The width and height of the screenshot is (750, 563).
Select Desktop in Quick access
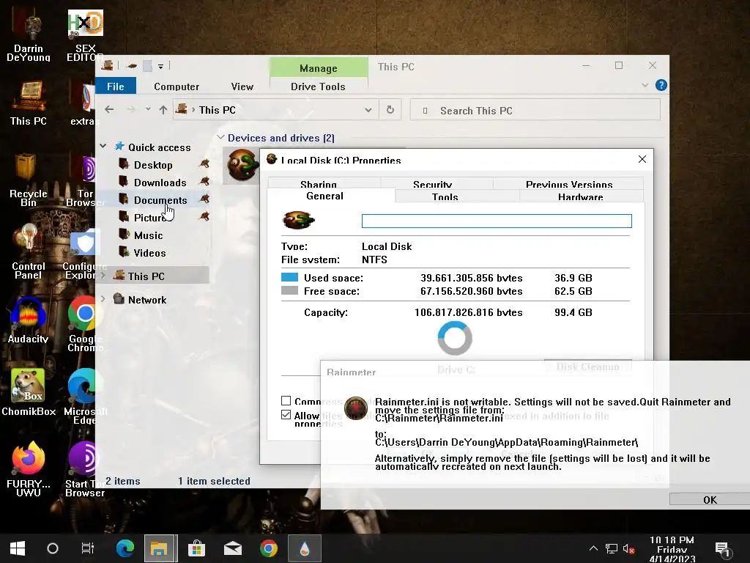coord(153,165)
